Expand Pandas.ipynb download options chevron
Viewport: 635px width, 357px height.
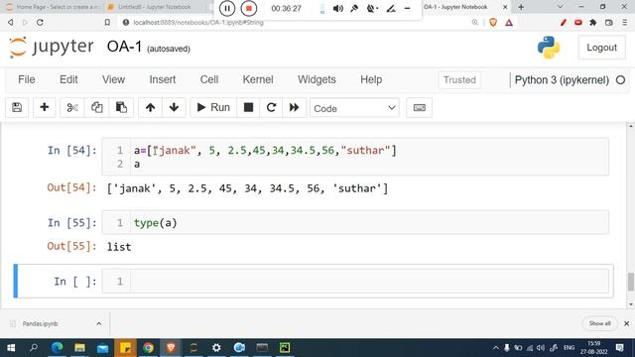pos(99,324)
